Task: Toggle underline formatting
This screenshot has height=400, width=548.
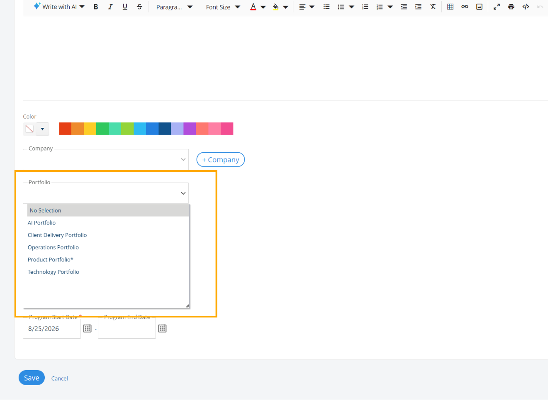Action: [125, 7]
